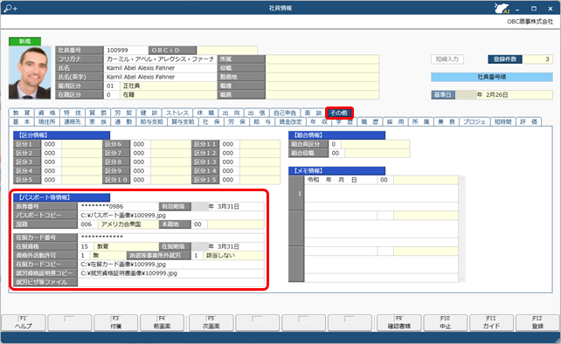The height and width of the screenshot is (344, 561).
Task: Click the 旅券番号 passport number field
Action: 118,206
